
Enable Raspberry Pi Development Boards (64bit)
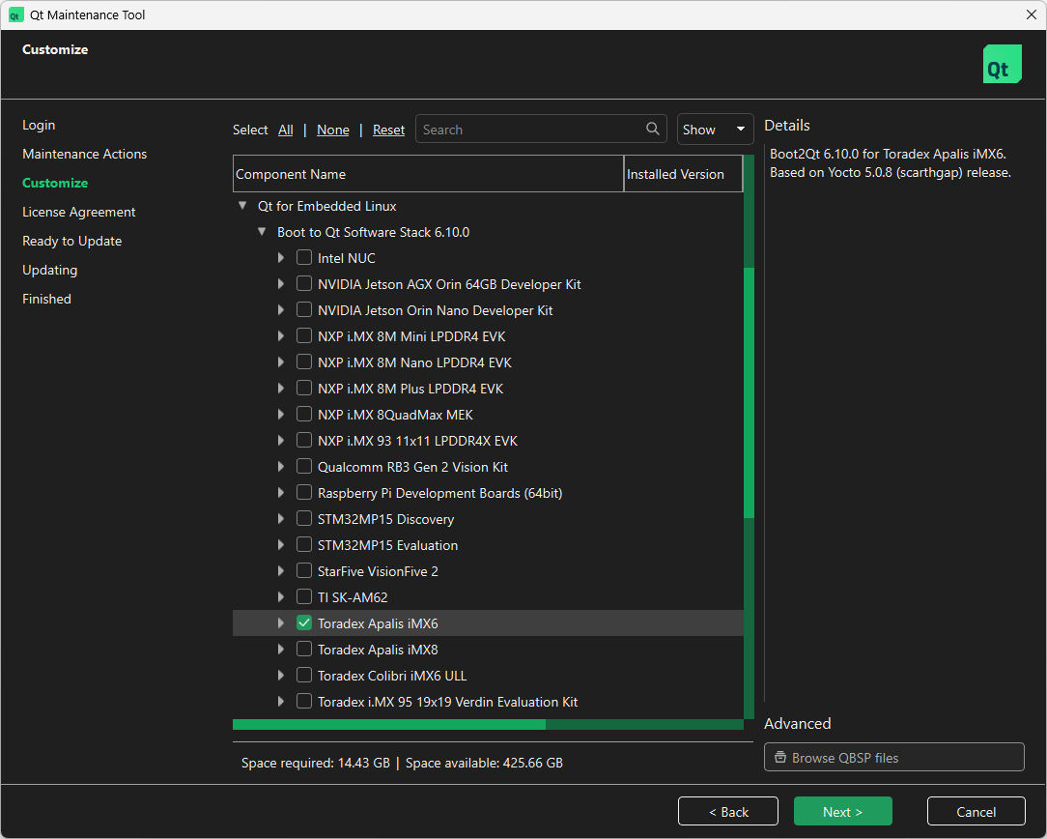304,492
